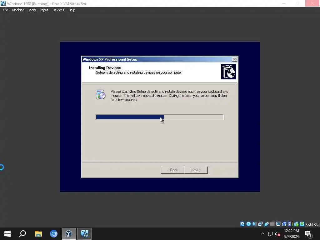320x240 pixels.
Task: Click the hard disk activity status icon
Action: click(242, 224)
